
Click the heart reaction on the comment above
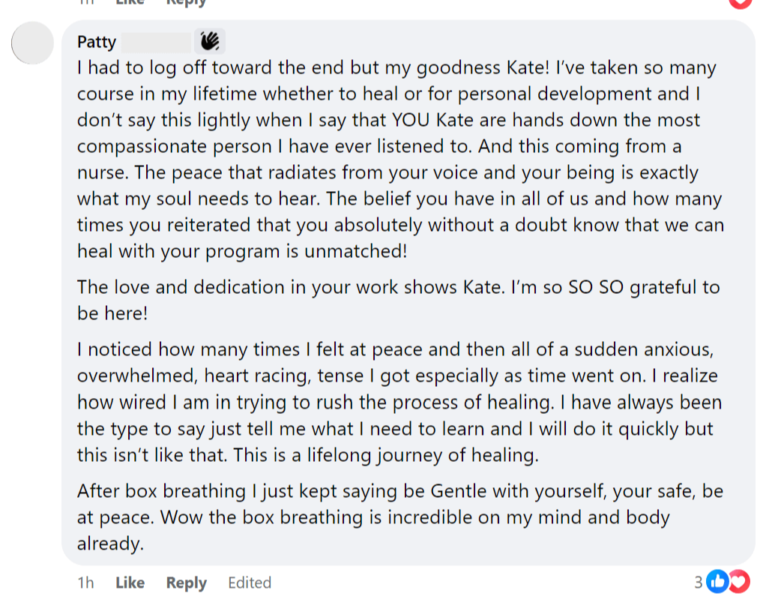[741, 2]
